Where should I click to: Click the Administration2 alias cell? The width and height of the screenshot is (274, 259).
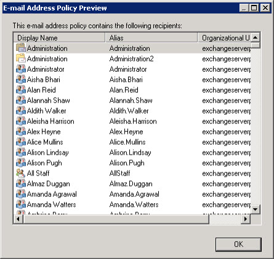coord(131,59)
